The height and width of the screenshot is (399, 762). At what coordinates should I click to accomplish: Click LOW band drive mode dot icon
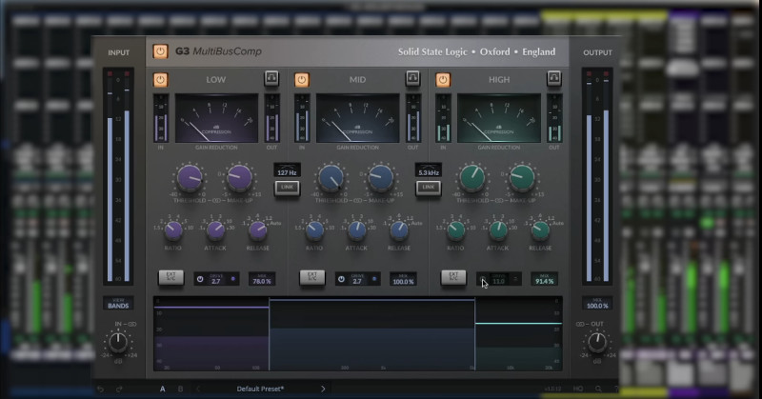pyautogui.click(x=232, y=279)
